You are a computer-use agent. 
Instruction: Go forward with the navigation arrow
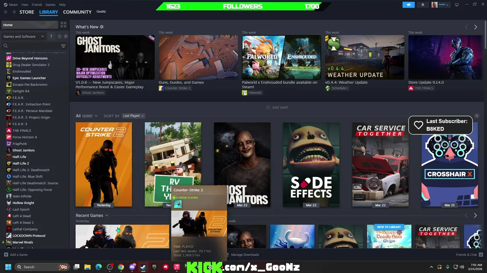(14, 12)
